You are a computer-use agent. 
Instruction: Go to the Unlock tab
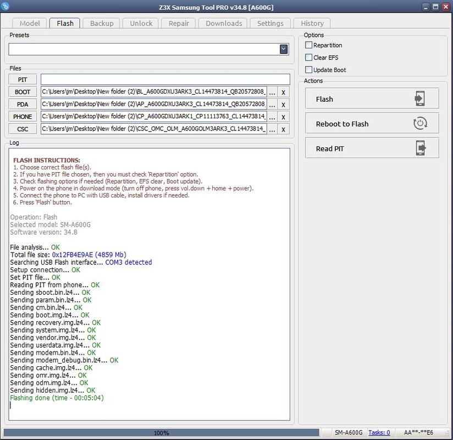pyautogui.click(x=141, y=23)
